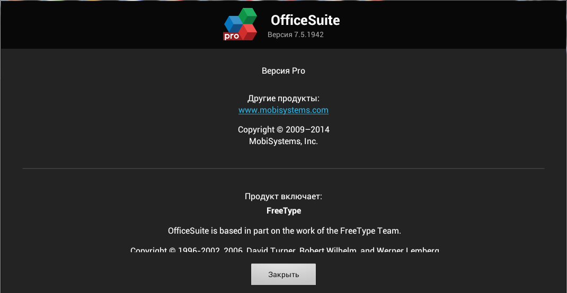Click the blue cube in the logo
Screen dimensions: 567x293
coord(233,22)
